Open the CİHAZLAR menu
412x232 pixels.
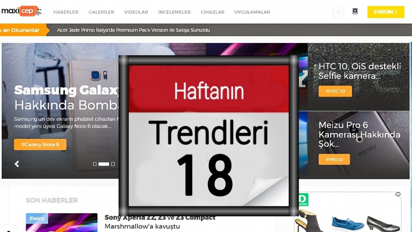tap(212, 12)
